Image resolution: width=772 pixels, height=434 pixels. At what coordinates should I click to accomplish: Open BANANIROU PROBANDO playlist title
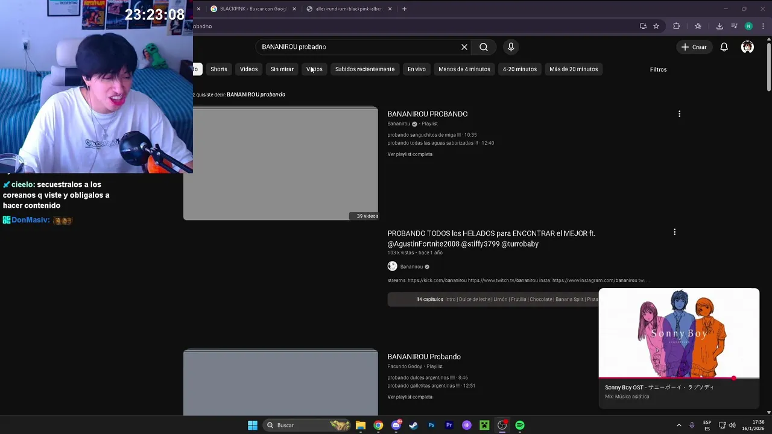[427, 114]
